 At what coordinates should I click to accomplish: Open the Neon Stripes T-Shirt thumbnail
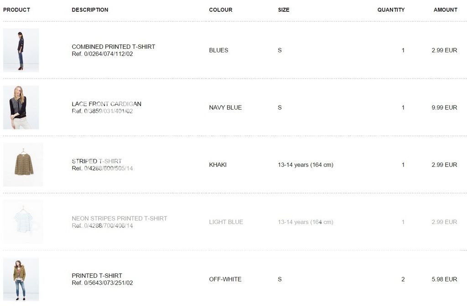click(23, 222)
